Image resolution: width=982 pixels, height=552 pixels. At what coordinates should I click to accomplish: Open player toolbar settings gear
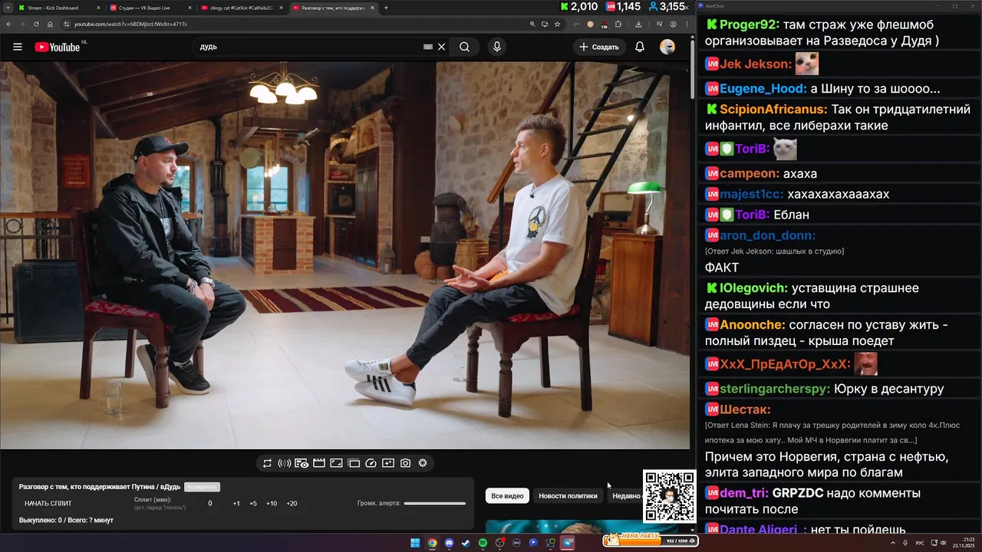[x=423, y=463]
